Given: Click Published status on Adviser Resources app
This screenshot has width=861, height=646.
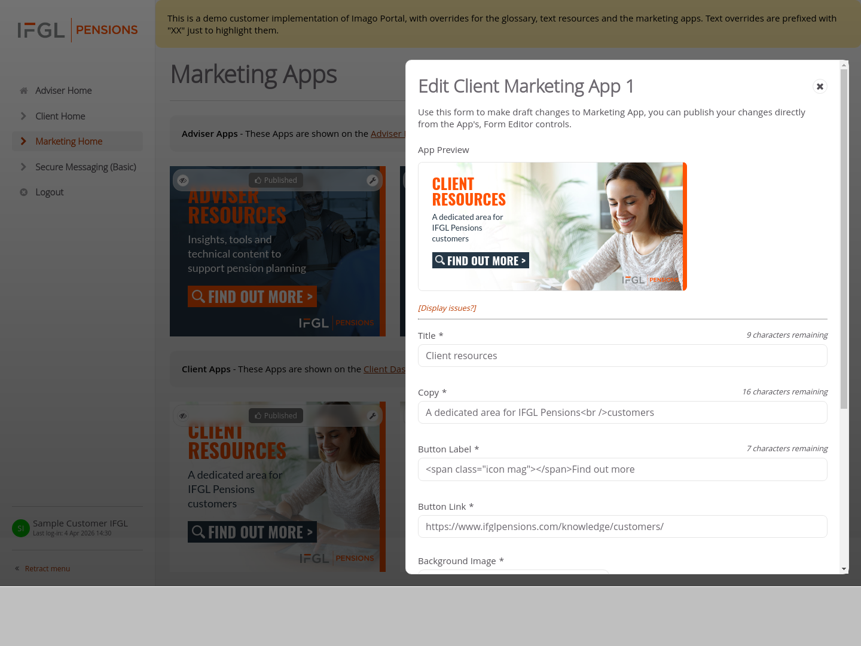Looking at the screenshot, I should point(276,180).
